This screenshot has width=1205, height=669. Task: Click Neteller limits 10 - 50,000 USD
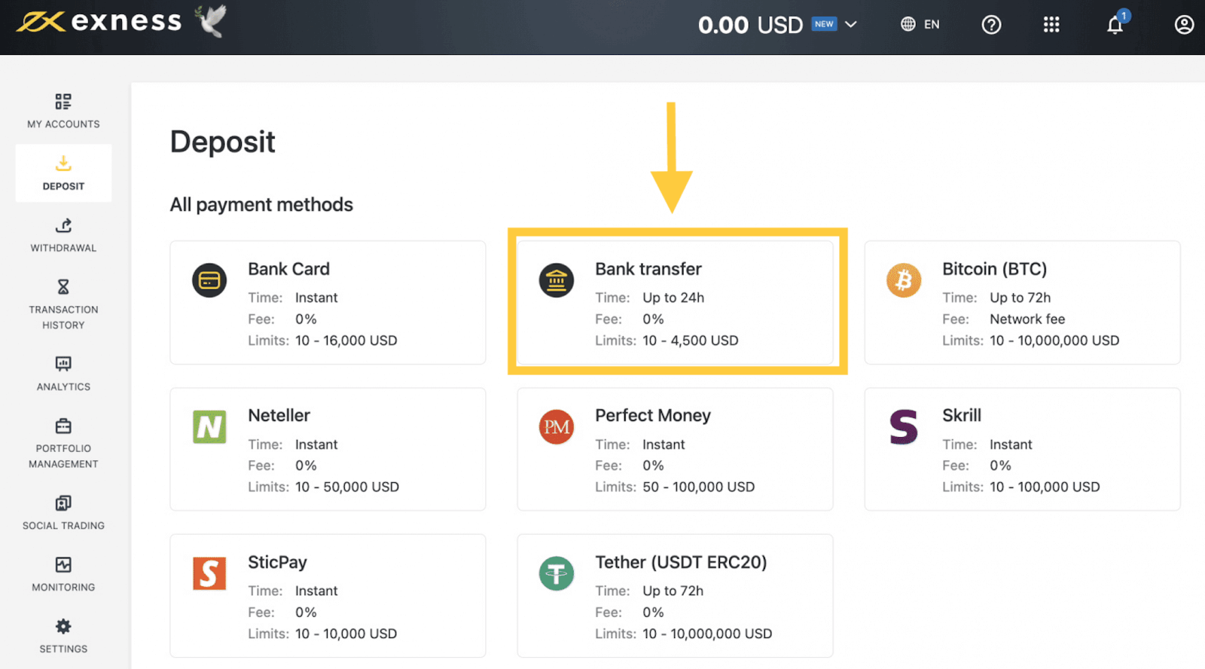tap(347, 487)
